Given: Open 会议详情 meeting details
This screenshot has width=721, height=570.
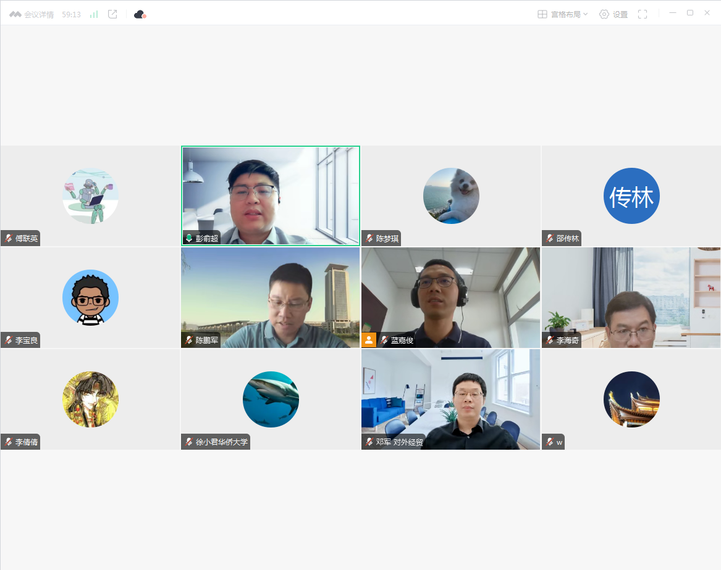Looking at the screenshot, I should click(39, 15).
